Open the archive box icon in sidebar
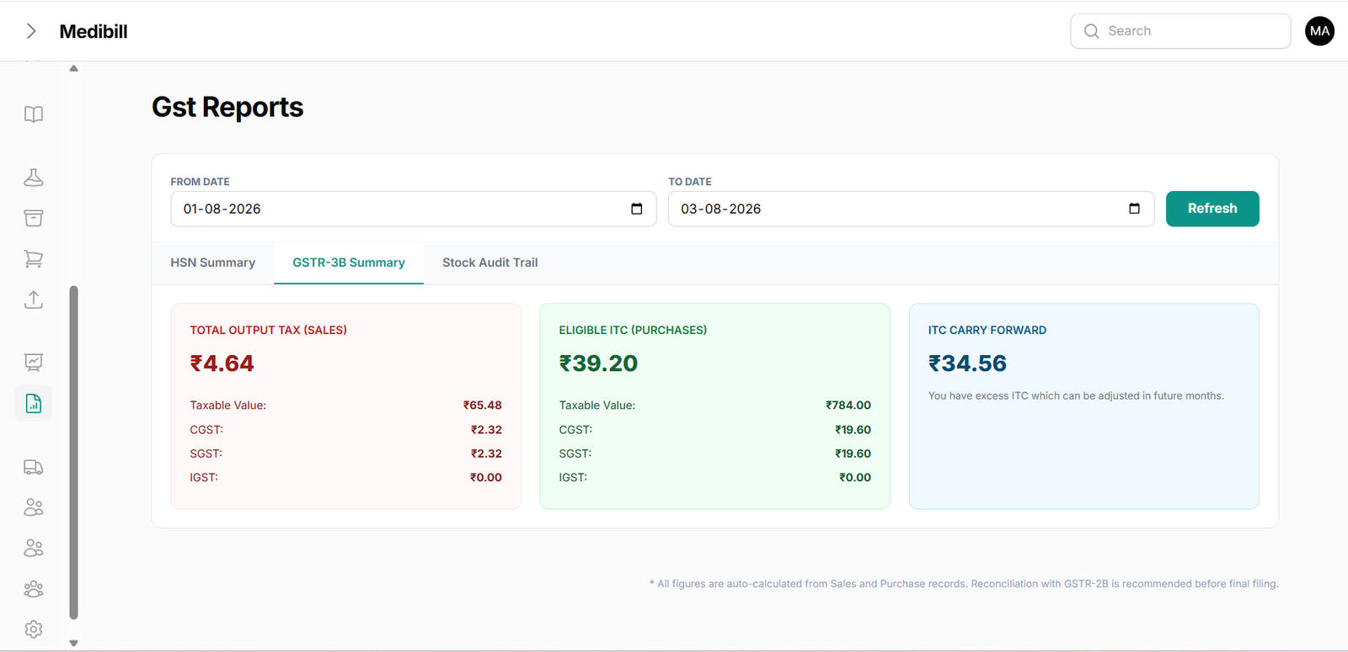Viewport: 1348px width, 652px height. pos(34,218)
